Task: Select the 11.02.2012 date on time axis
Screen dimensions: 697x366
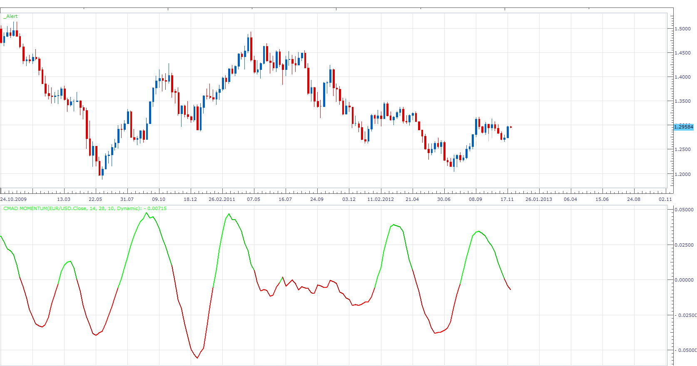Action: click(x=381, y=199)
